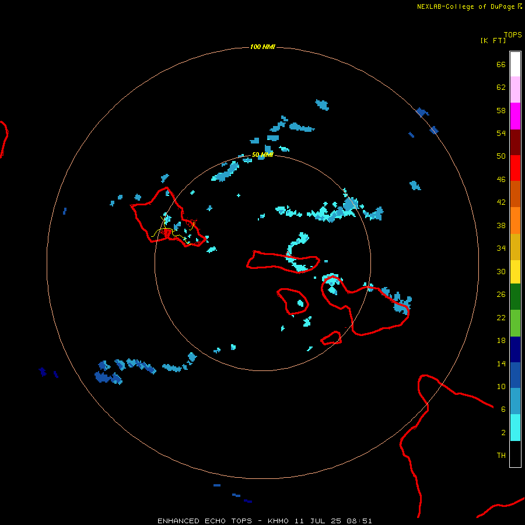Click the 'ENHANCED ECHO TOPS' title text
Screen dimensions: 525x525
205,521
